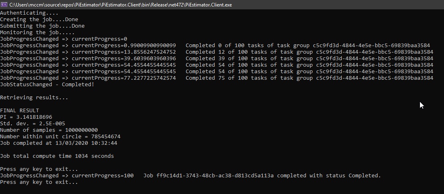Select the currentProgress=39.6039603960396 value
444x194 pixels.
click(124, 59)
